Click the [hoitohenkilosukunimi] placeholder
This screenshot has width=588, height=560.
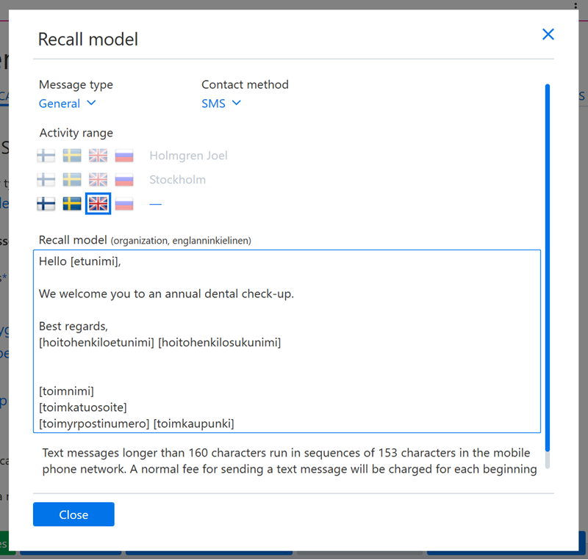coord(219,343)
